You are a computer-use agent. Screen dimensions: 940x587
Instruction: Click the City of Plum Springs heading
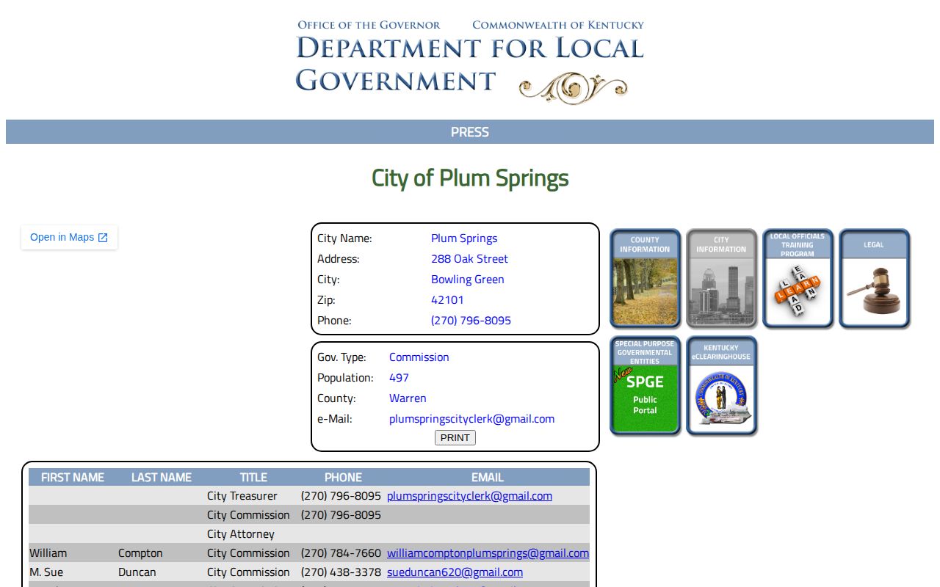click(470, 178)
